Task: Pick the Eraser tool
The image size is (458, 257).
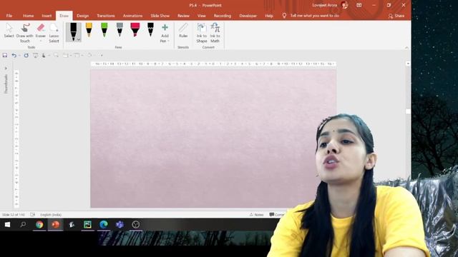Action: [x=41, y=30]
